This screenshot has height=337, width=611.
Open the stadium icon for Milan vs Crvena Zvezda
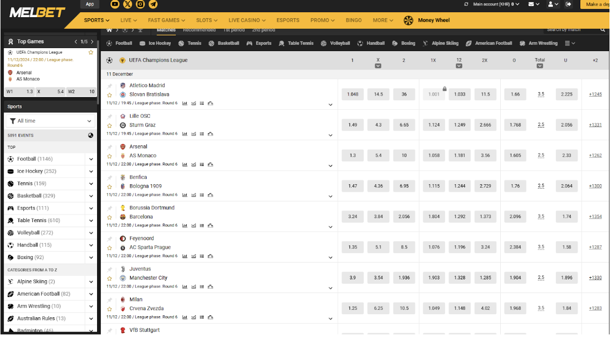coord(210,317)
